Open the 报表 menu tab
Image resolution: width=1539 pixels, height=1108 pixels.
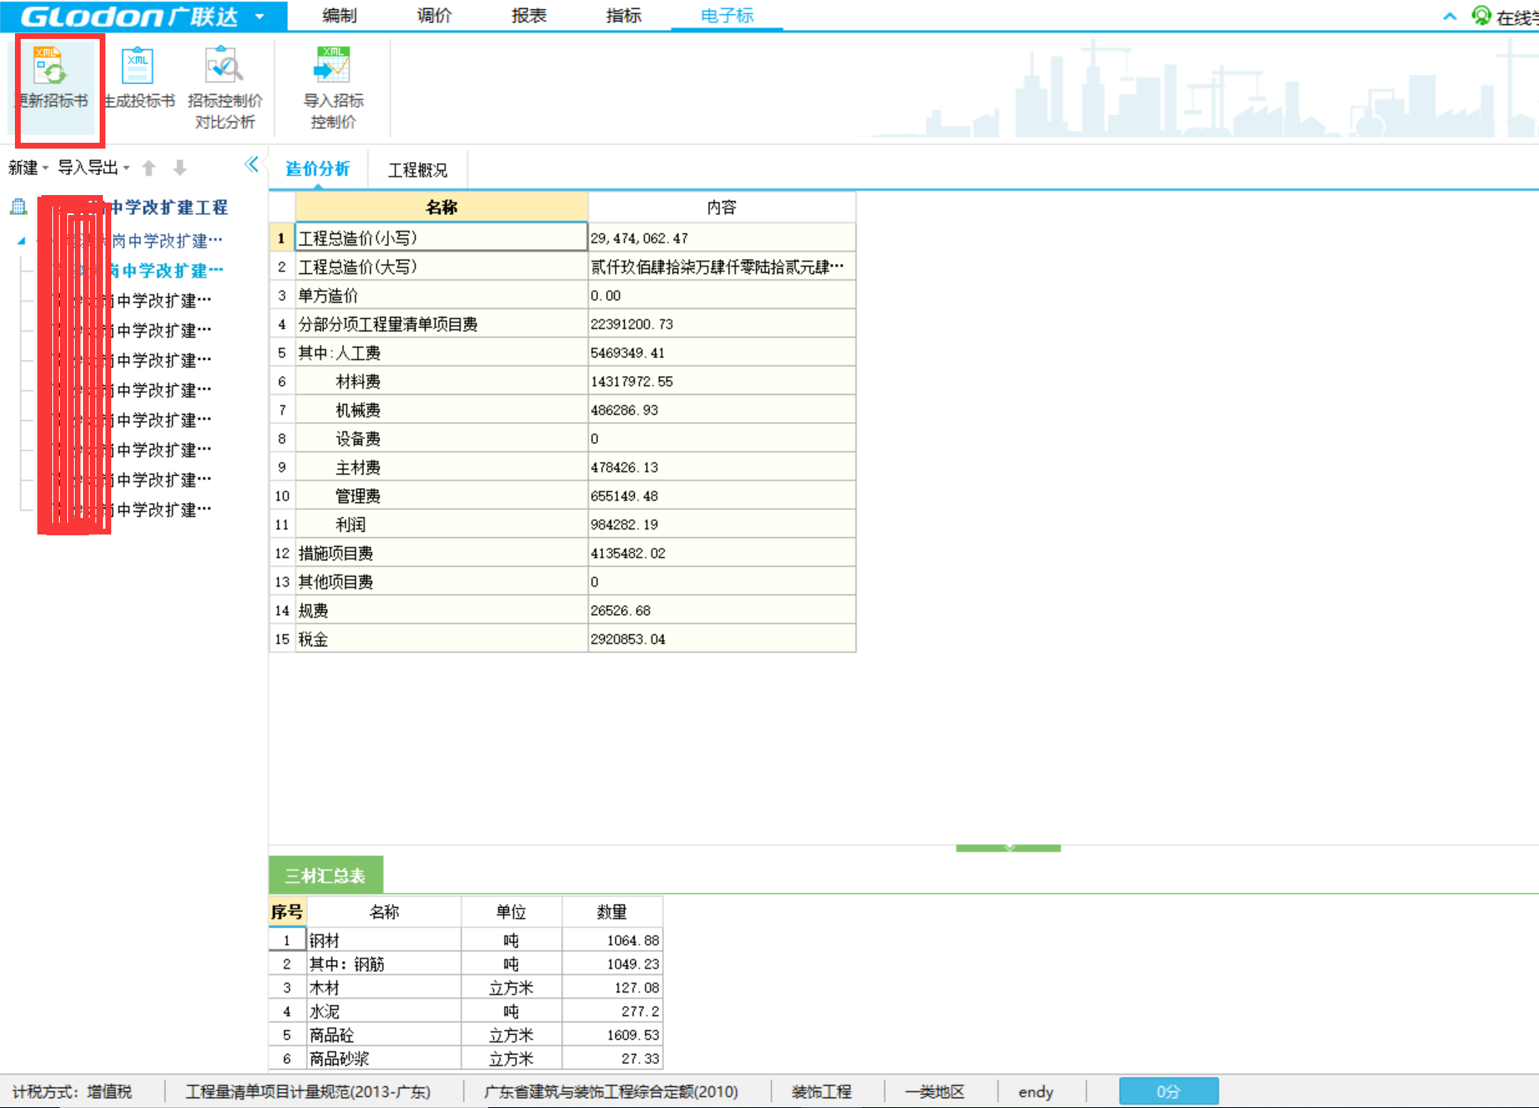click(529, 16)
